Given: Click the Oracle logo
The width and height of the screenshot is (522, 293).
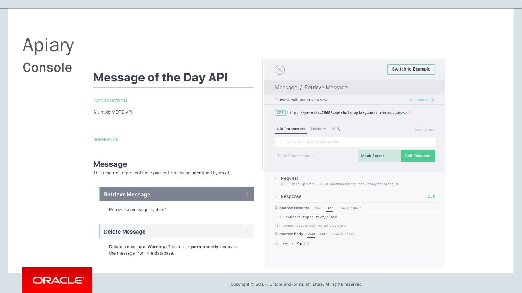Looking at the screenshot, I should tap(58, 280).
